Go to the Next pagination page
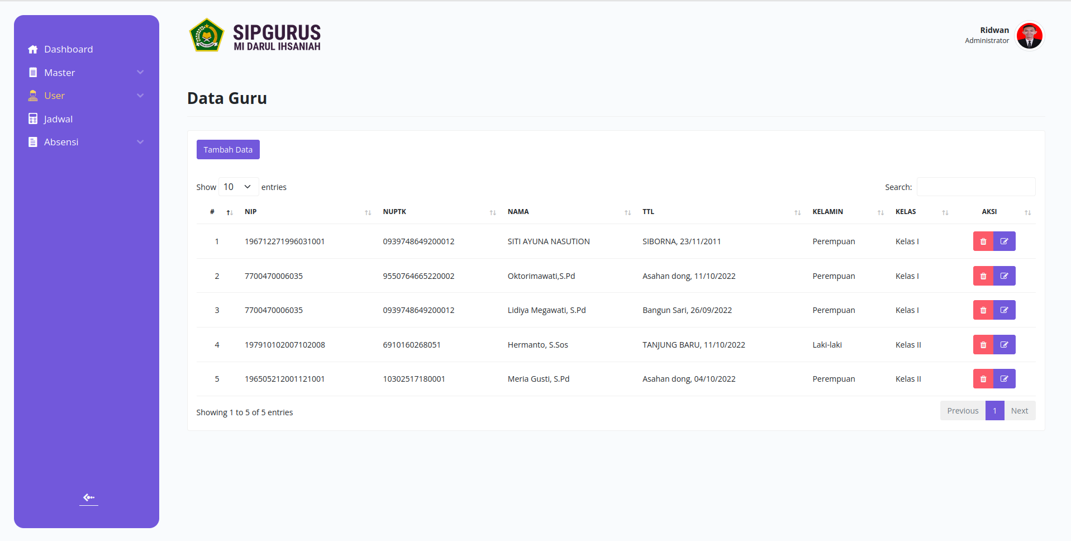The height and width of the screenshot is (541, 1071). tap(1020, 411)
